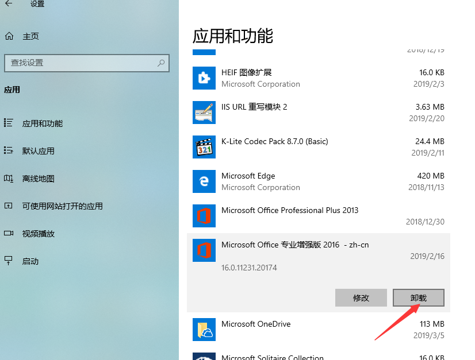Select Microsoft Solitaire Collection entry
Viewport: 475px width, 360px height.
273,358
